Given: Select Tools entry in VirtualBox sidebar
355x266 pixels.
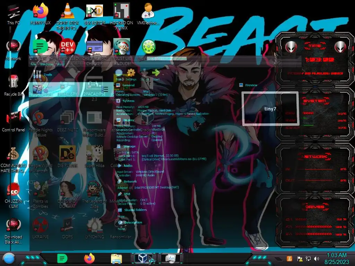Looking at the screenshot, I should pyautogui.click(x=43, y=74).
